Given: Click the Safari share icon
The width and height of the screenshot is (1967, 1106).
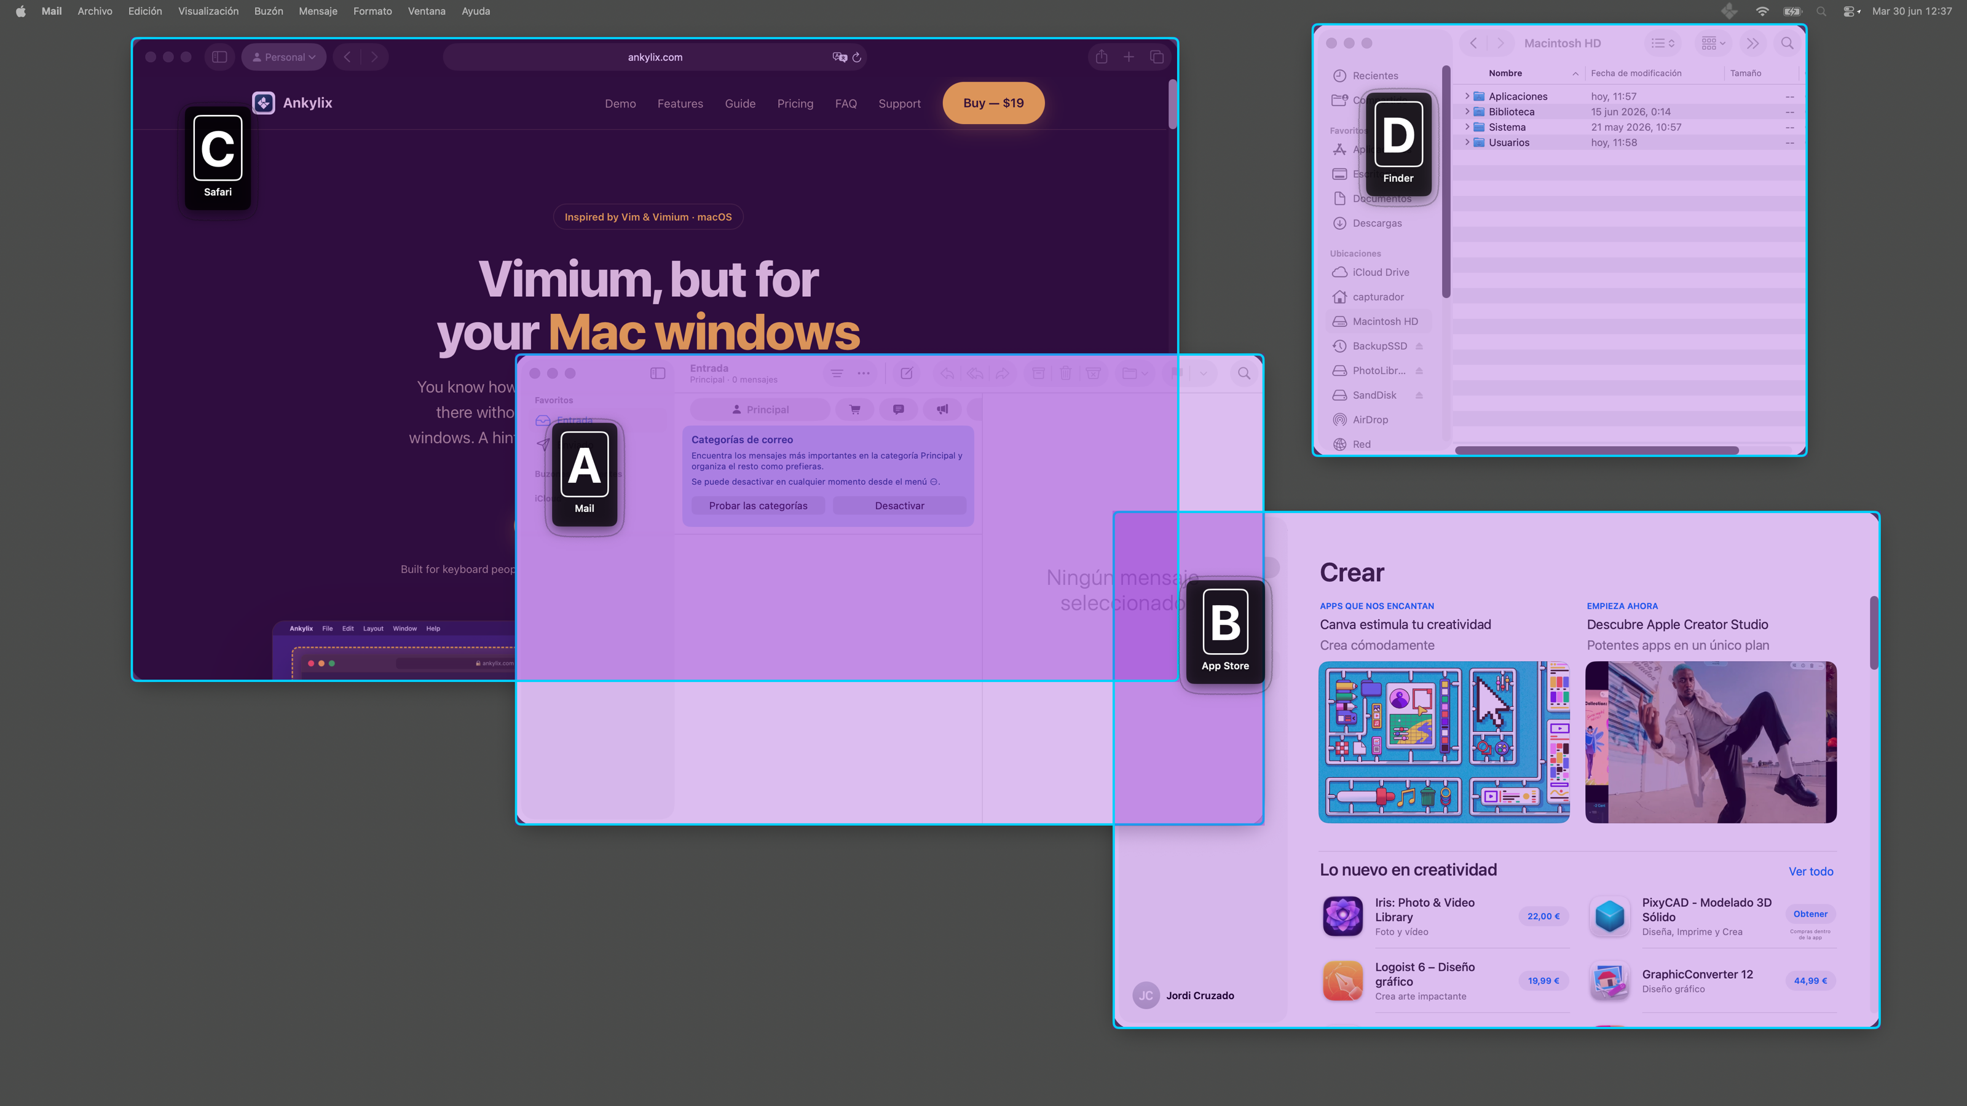Looking at the screenshot, I should tap(1101, 57).
